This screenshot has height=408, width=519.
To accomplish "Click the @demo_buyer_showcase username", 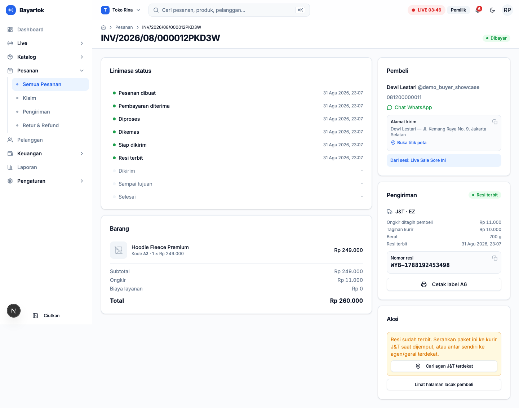I will click(x=449, y=87).
